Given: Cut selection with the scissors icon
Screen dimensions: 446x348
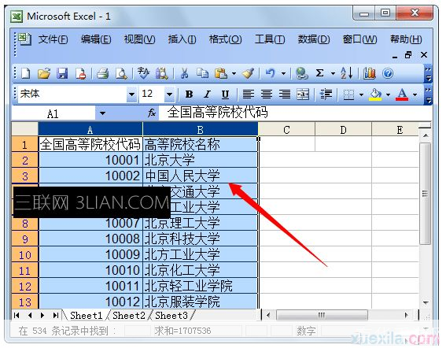Looking at the screenshot, I should tap(184, 73).
